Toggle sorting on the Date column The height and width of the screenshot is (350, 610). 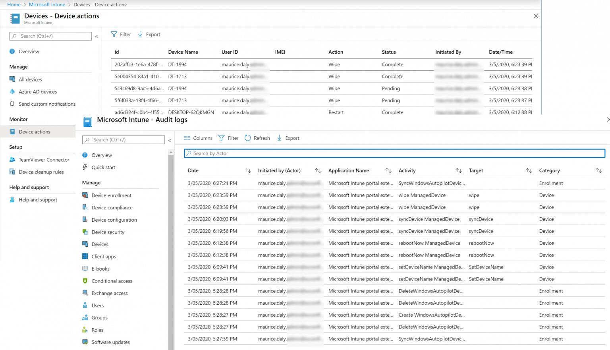point(249,170)
